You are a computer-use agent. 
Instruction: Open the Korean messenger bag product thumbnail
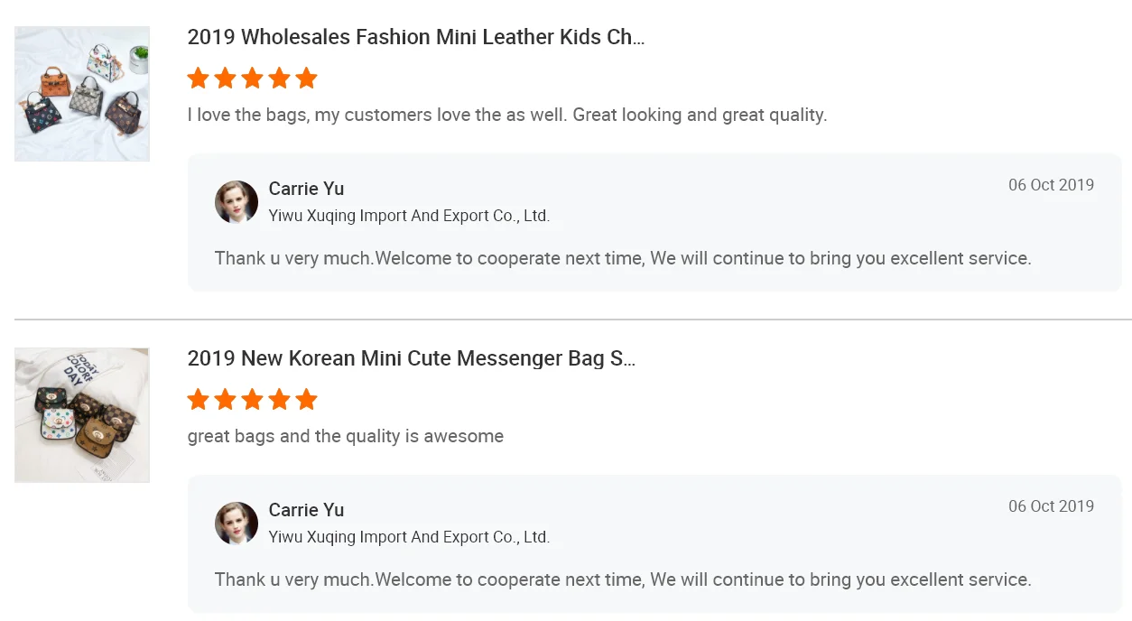(x=82, y=415)
